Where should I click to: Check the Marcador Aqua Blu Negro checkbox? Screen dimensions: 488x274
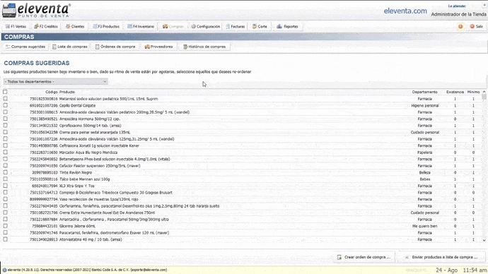coord(5,153)
